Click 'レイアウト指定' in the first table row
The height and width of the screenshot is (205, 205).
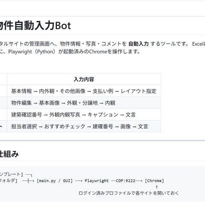coord(138,91)
